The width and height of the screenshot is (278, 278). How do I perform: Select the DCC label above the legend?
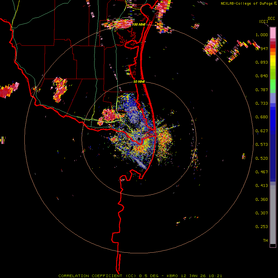click(x=272, y=19)
